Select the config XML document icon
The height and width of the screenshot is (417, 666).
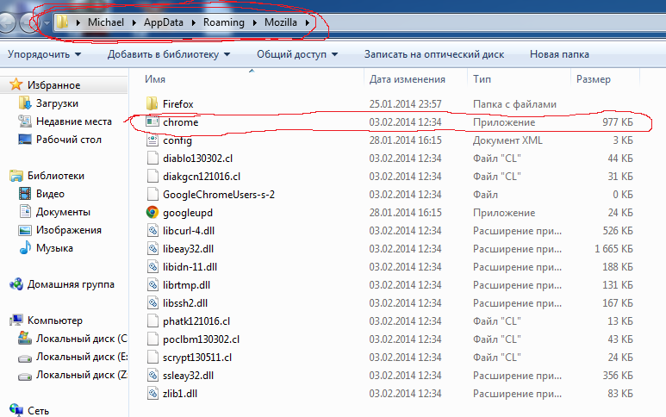pyautogui.click(x=152, y=140)
